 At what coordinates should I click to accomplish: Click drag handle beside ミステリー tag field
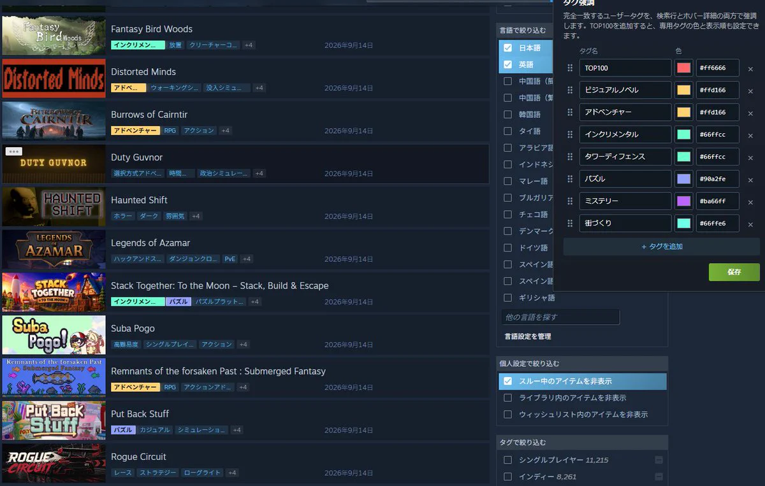[570, 201]
